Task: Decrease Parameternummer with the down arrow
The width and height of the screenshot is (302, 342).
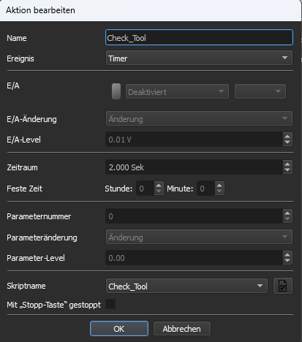Action: pos(287,219)
